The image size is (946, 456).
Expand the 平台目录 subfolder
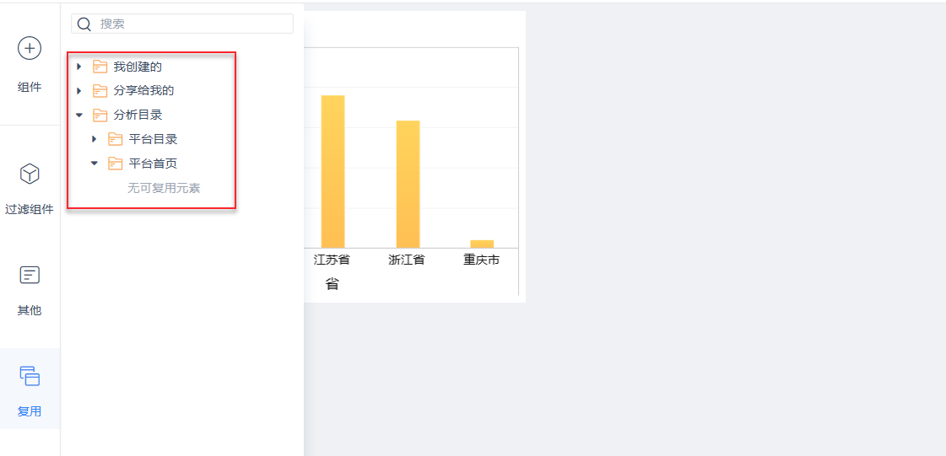95,139
